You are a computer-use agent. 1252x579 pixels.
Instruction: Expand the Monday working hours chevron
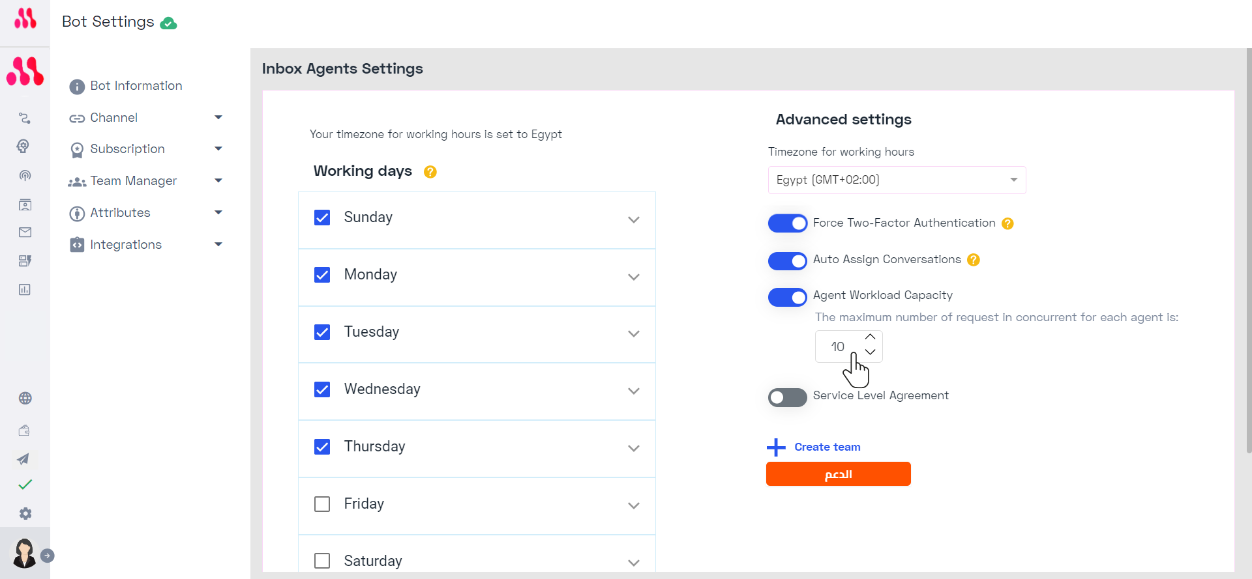coord(634,277)
